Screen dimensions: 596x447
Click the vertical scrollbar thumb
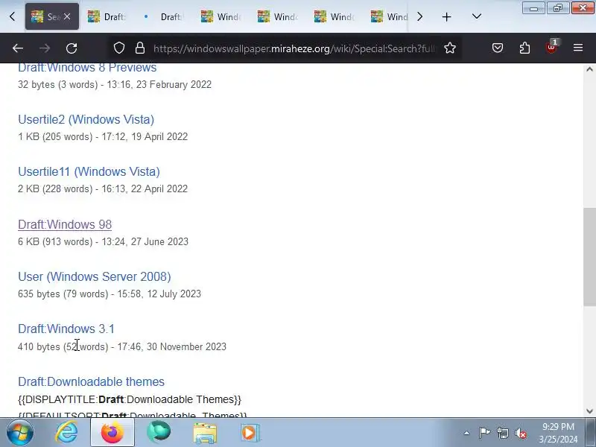click(589, 256)
